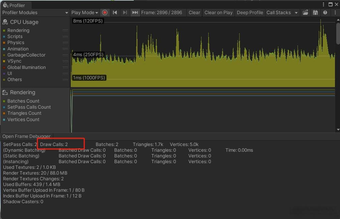This screenshot has width=340, height=219.
Task: Toggle the Triangles Count series color box
Action: [4, 113]
